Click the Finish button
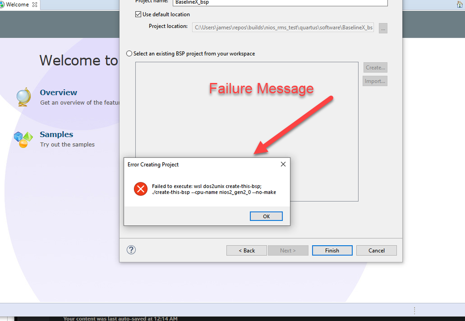The image size is (465, 321). pos(332,250)
